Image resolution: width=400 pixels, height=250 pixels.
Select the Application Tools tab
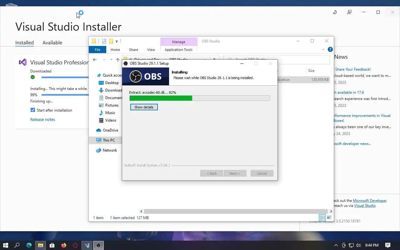pyautogui.click(x=179, y=49)
